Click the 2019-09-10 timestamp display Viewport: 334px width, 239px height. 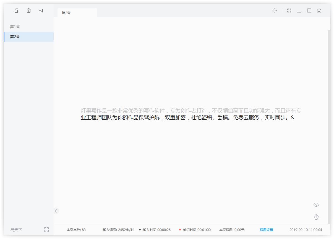pyautogui.click(x=306, y=230)
